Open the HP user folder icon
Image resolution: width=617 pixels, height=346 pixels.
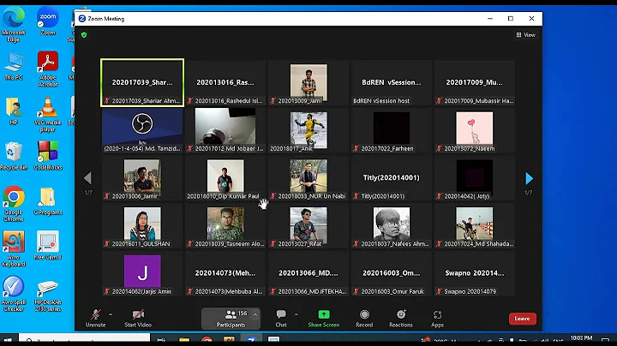point(14,111)
